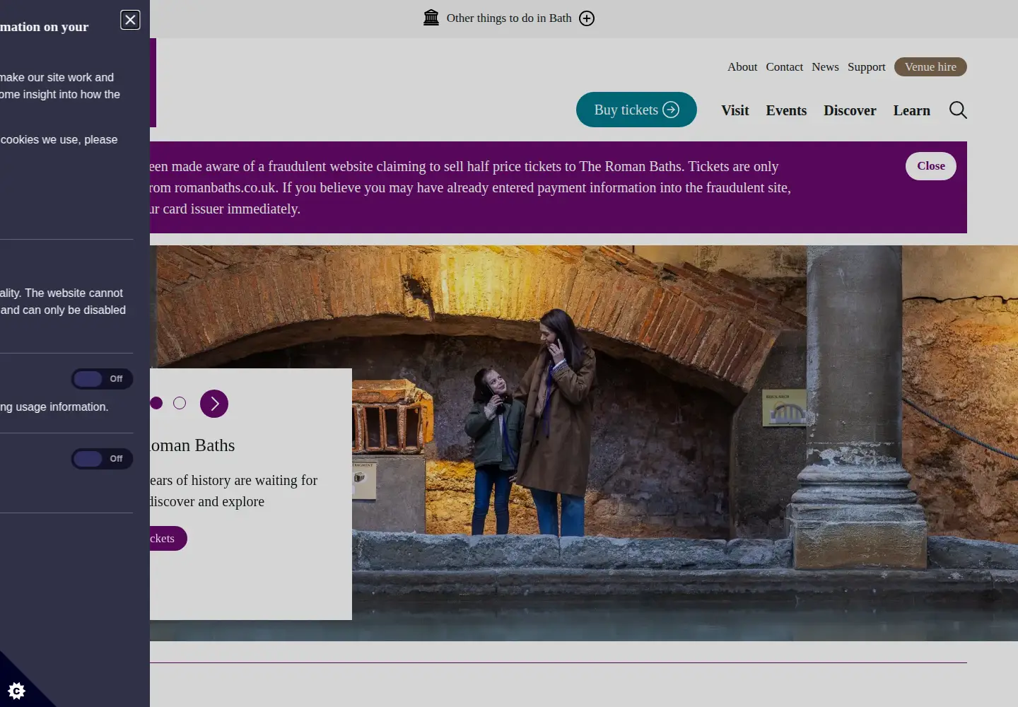
Task: Open the Learn menu
Action: [912, 110]
